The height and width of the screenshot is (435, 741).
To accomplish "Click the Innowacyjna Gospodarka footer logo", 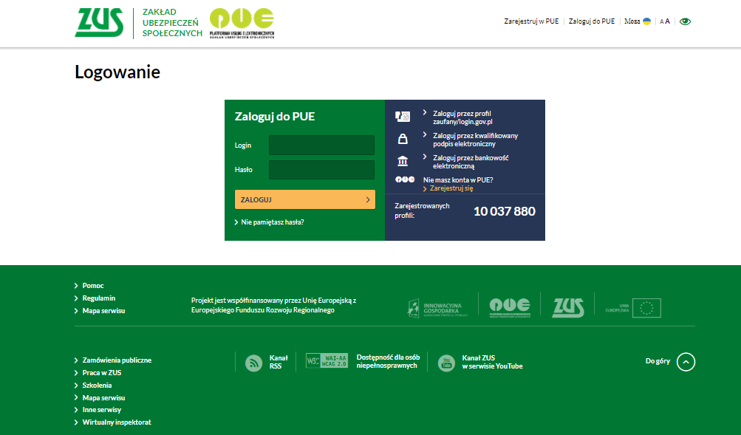I will point(437,308).
